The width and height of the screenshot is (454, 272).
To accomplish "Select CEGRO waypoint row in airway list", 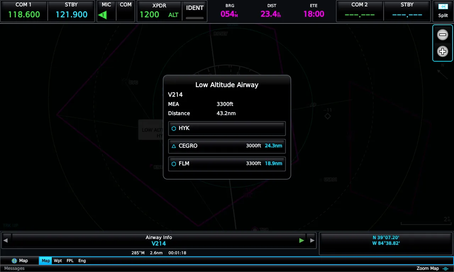I will (227, 146).
